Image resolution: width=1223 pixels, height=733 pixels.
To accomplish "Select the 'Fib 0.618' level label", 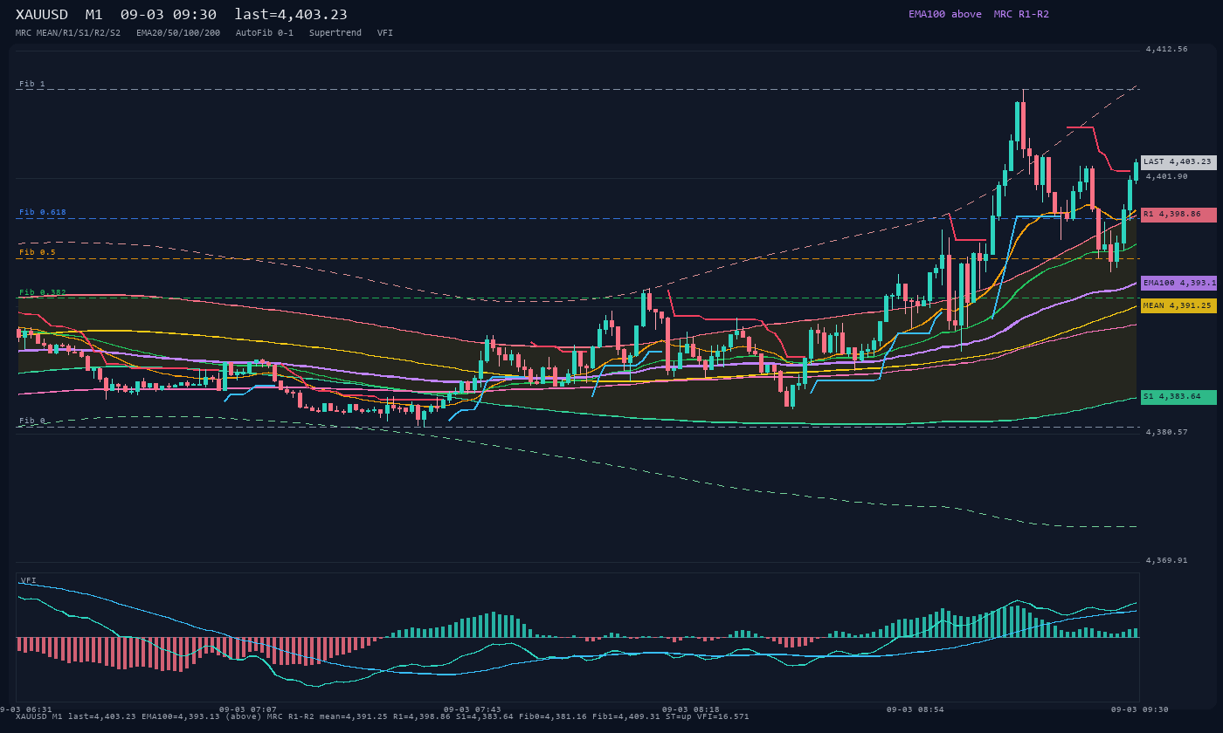I will click(43, 212).
